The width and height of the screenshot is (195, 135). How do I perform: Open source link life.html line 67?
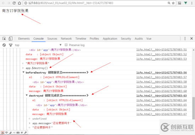coord(161,114)
